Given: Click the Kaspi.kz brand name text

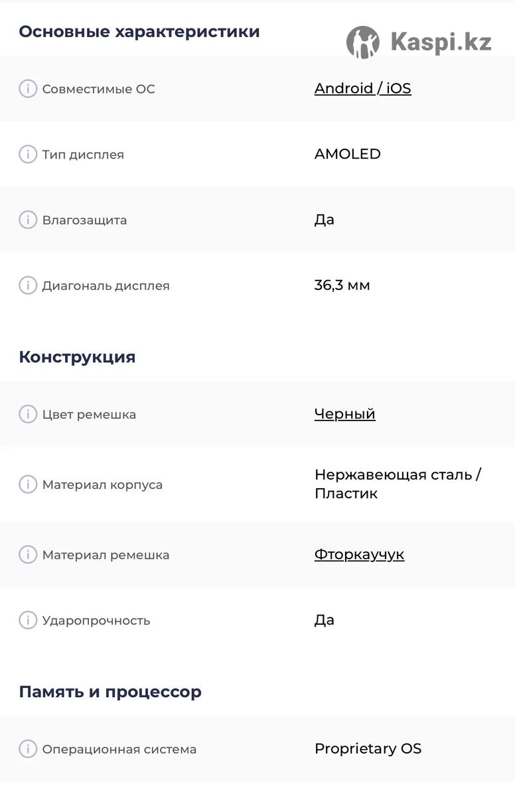Looking at the screenshot, I should pos(441,42).
